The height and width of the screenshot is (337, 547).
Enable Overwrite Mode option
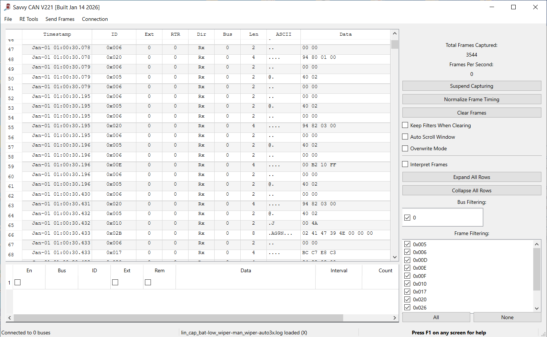[405, 148]
